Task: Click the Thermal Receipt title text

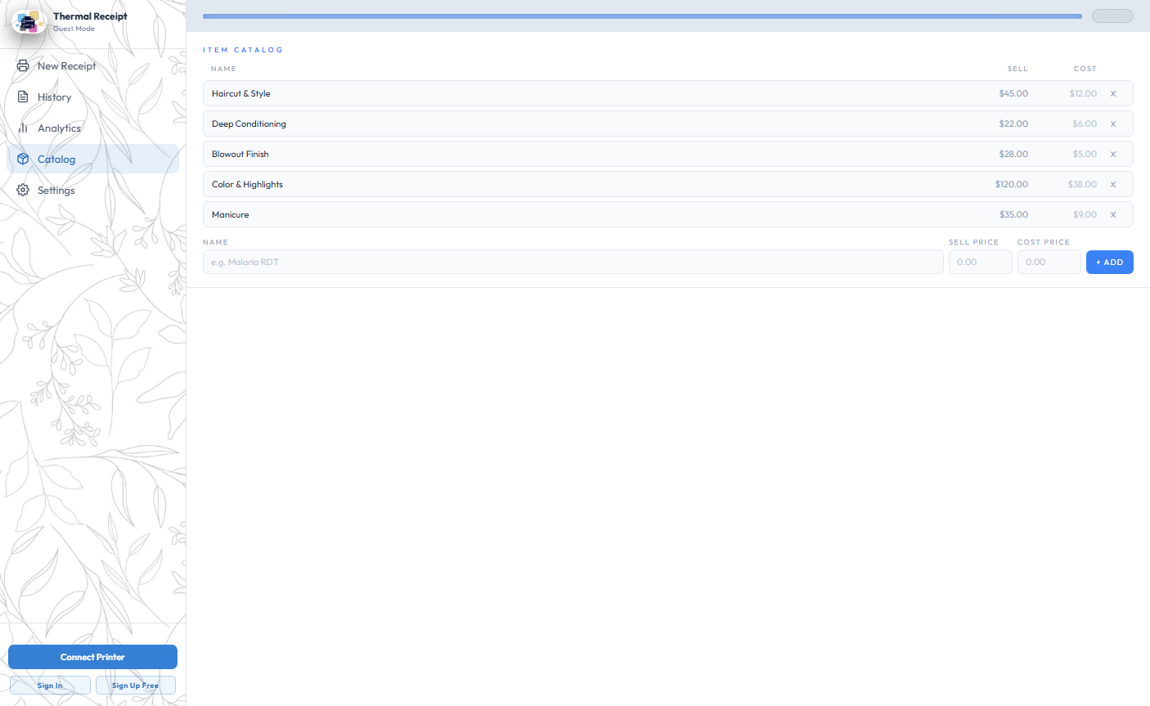Action: (91, 16)
